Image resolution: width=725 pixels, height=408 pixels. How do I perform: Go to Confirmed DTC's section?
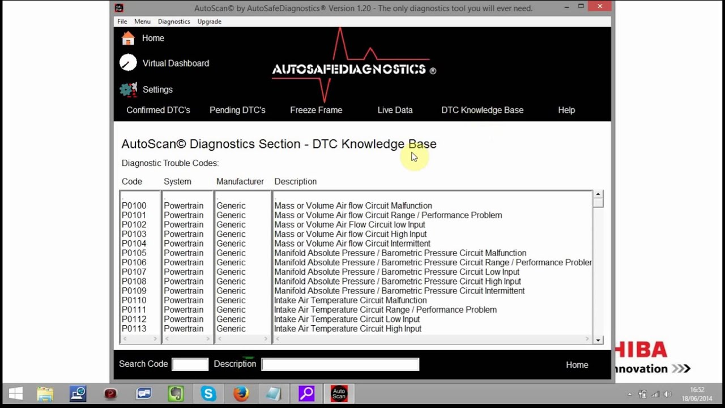[158, 110]
